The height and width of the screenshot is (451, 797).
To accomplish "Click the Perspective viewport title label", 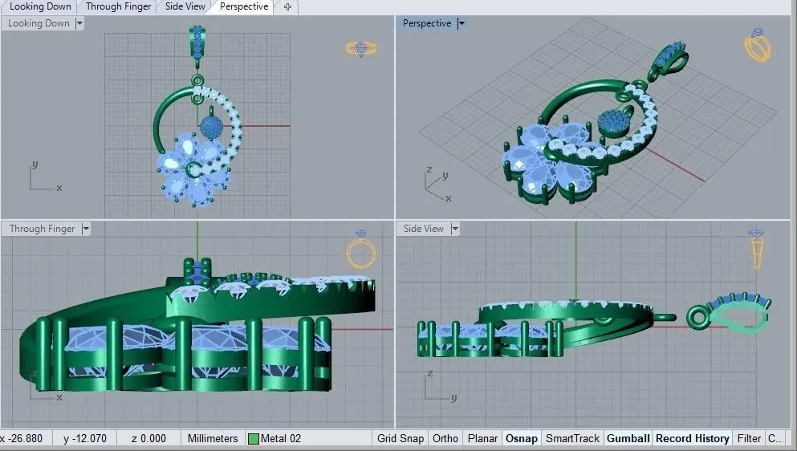I will 427,23.
